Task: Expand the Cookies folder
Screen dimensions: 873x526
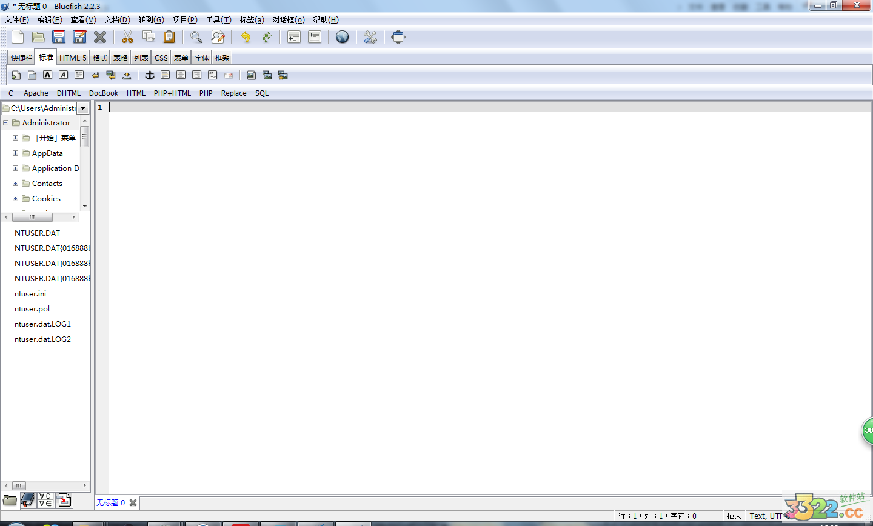Action: pyautogui.click(x=15, y=199)
